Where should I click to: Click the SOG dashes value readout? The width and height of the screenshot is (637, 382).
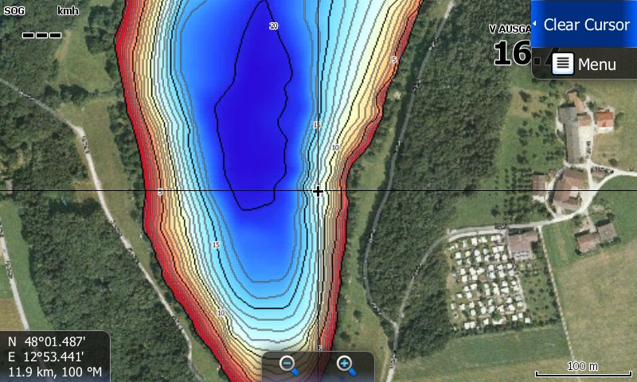tap(41, 35)
